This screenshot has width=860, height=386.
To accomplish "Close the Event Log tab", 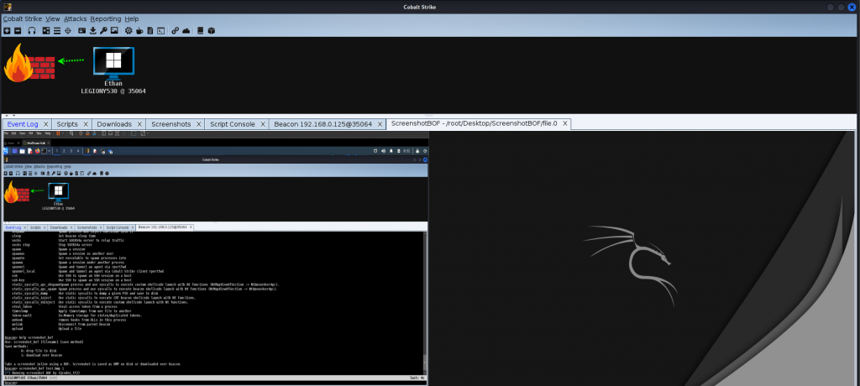I will coord(46,124).
